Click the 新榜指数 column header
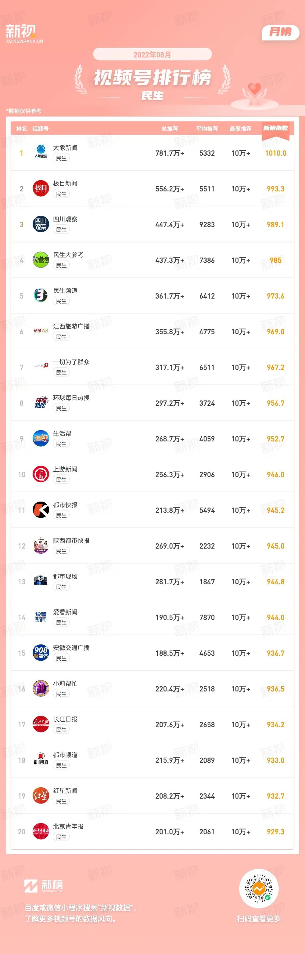The width and height of the screenshot is (305, 954). [x=275, y=128]
